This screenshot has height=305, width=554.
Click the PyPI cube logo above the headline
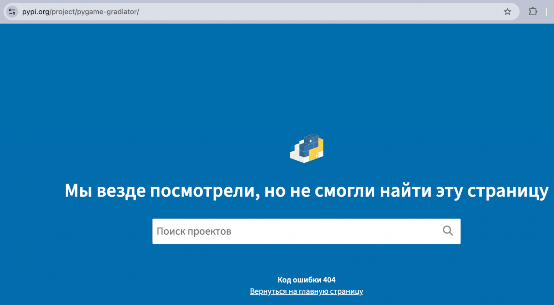click(306, 148)
